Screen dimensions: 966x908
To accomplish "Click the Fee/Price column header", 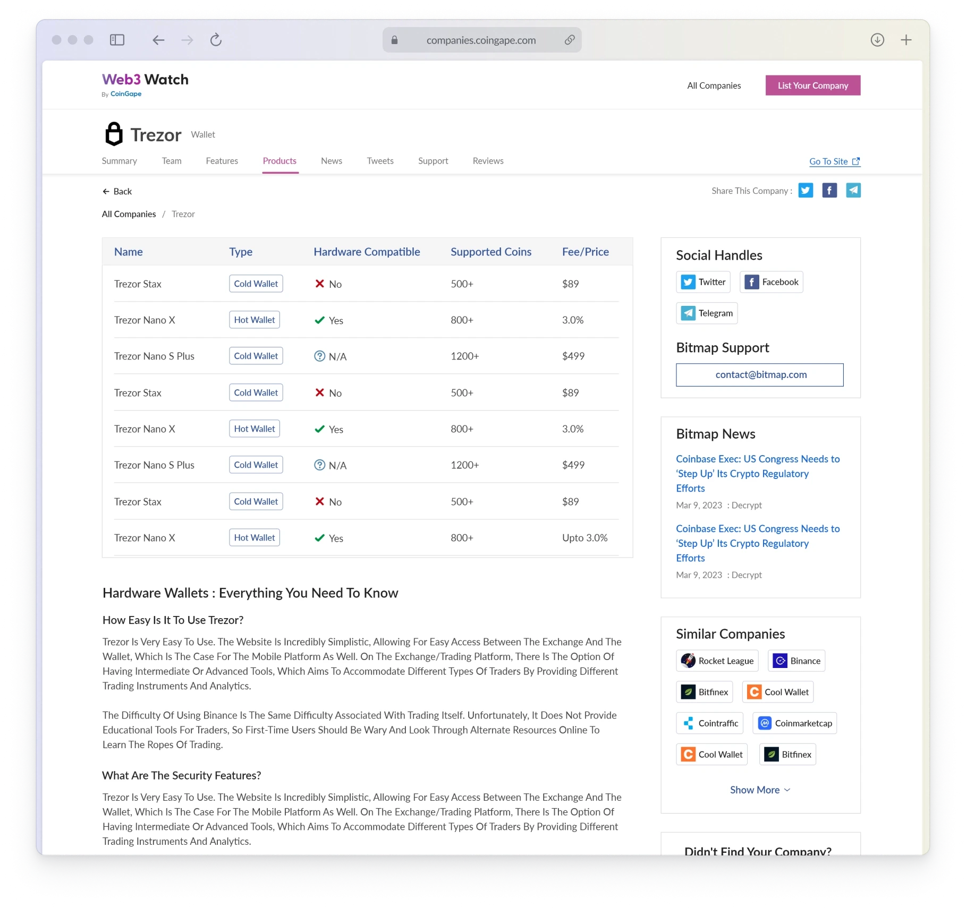I will [x=586, y=252].
